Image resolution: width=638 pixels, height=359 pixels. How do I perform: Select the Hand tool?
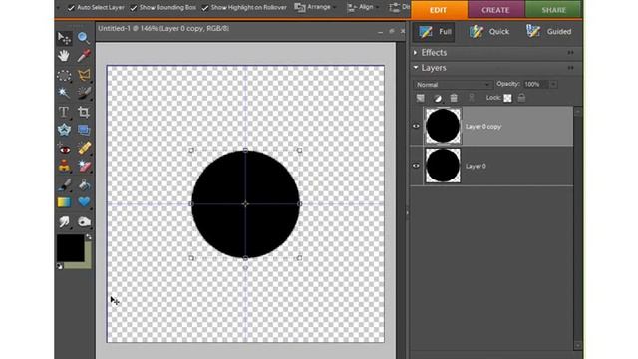pos(64,56)
